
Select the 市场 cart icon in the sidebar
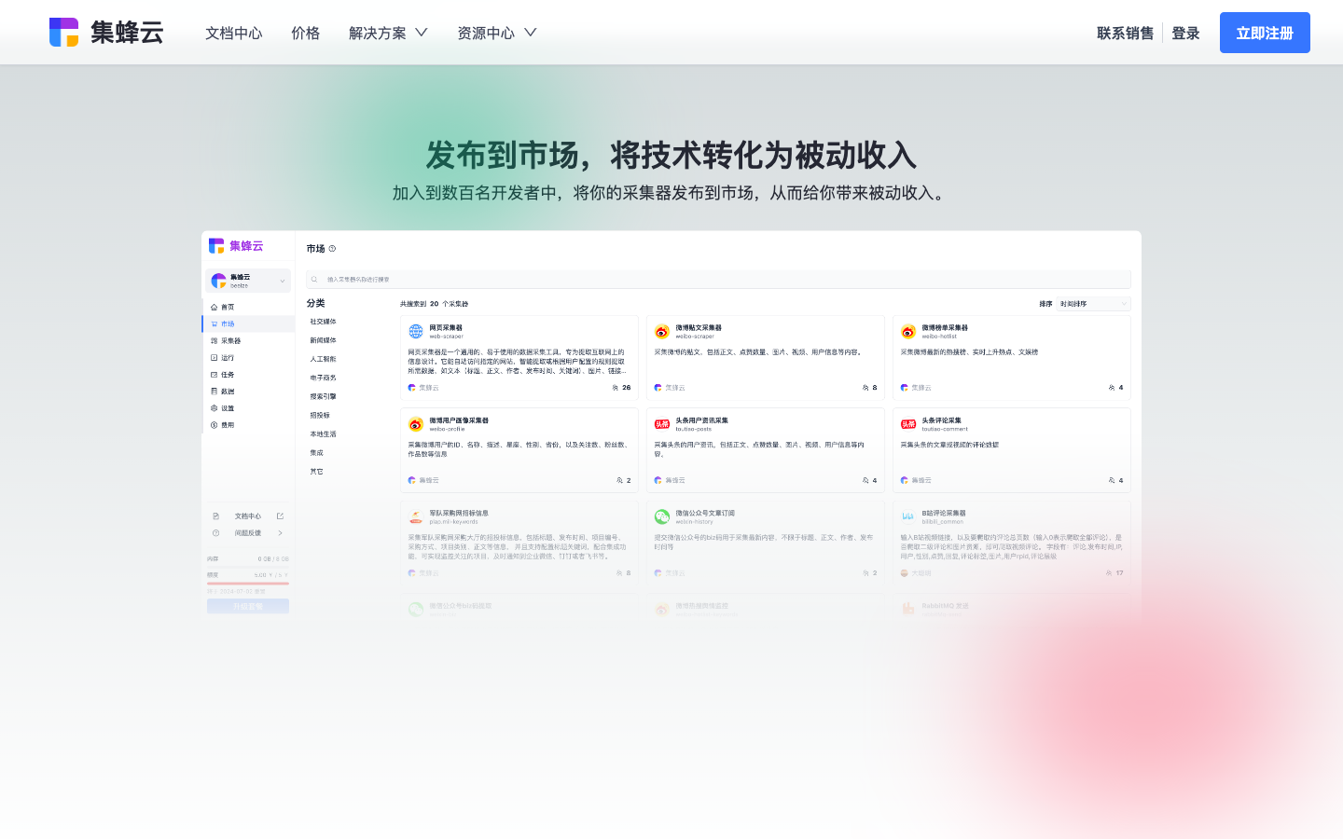coord(214,324)
